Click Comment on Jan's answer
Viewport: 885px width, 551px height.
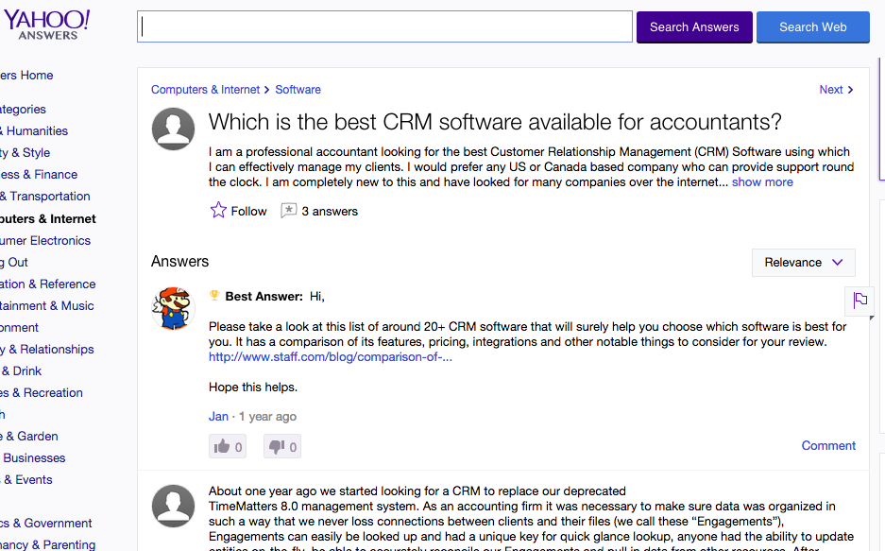828,446
